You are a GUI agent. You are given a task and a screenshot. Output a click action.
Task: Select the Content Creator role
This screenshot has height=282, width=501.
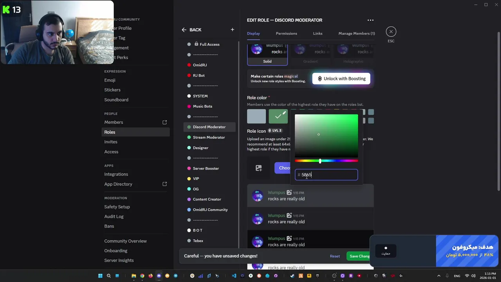209,199
